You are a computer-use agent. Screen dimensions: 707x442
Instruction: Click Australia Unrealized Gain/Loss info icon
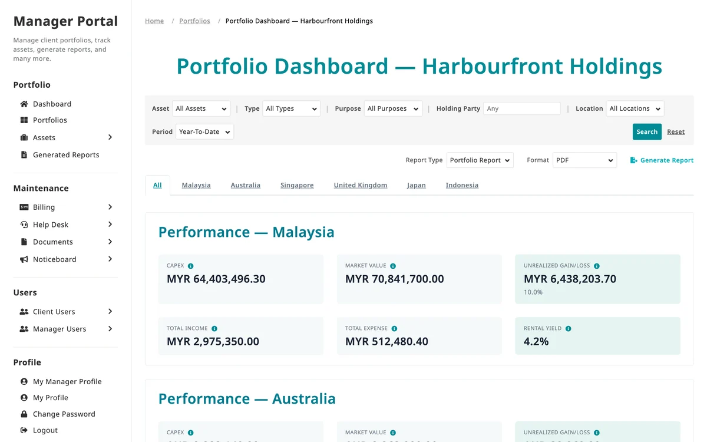tap(597, 433)
